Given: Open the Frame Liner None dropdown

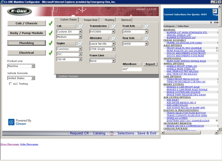Looking at the screenshot, I should [113, 61].
